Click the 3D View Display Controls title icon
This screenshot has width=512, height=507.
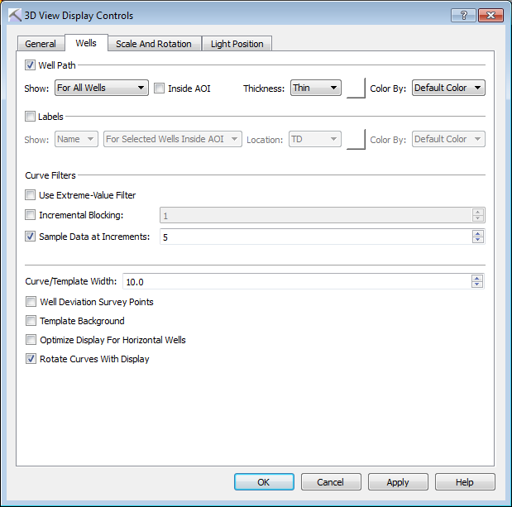pos(14,15)
